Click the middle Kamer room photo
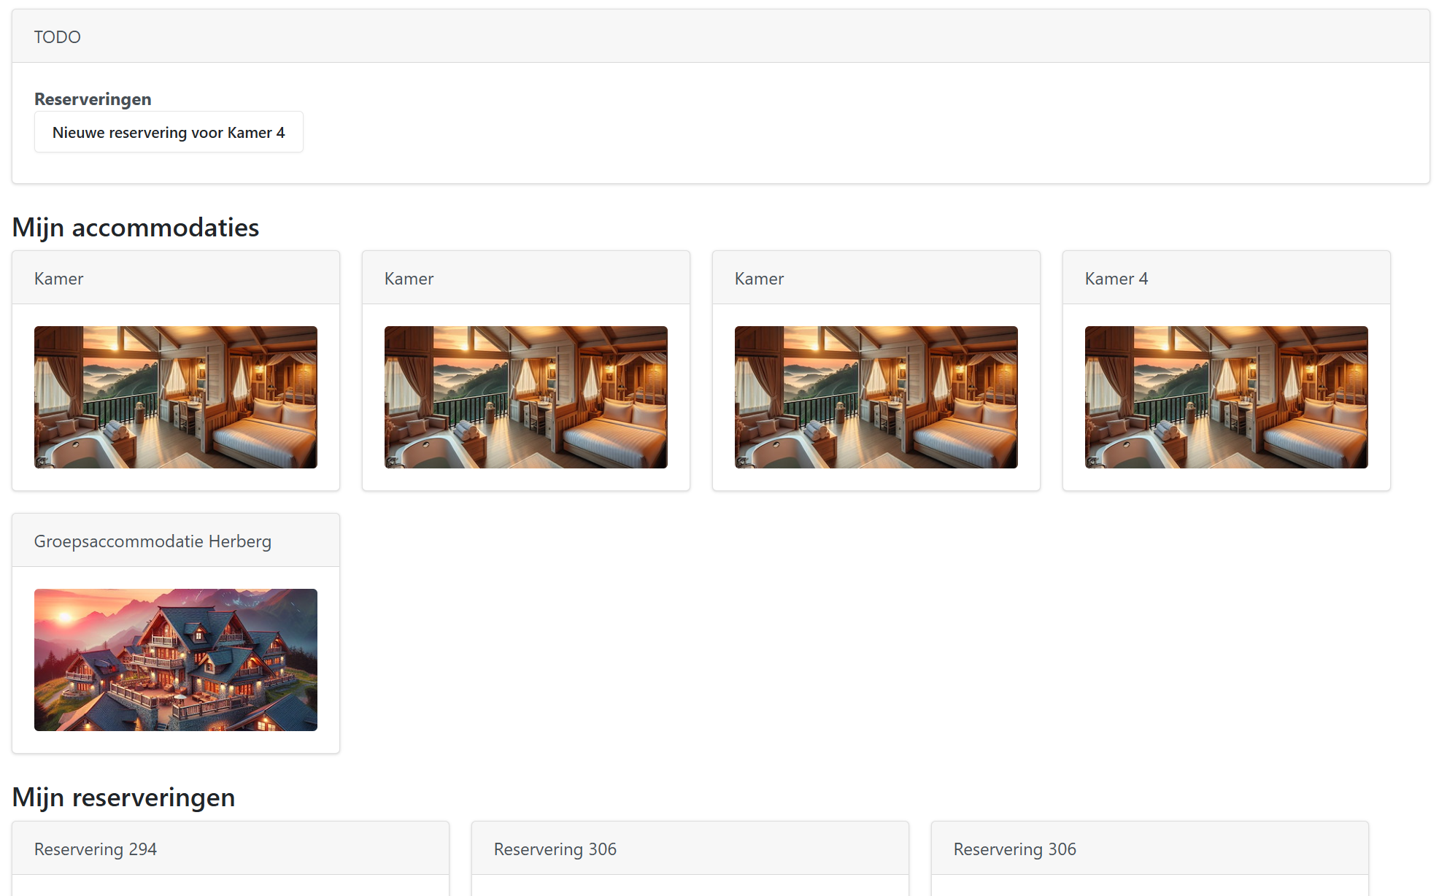The height and width of the screenshot is (896, 1439). [x=526, y=397]
